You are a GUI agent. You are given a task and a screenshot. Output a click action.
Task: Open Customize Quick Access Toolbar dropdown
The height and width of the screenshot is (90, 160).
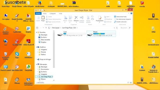[x=44, y=10]
